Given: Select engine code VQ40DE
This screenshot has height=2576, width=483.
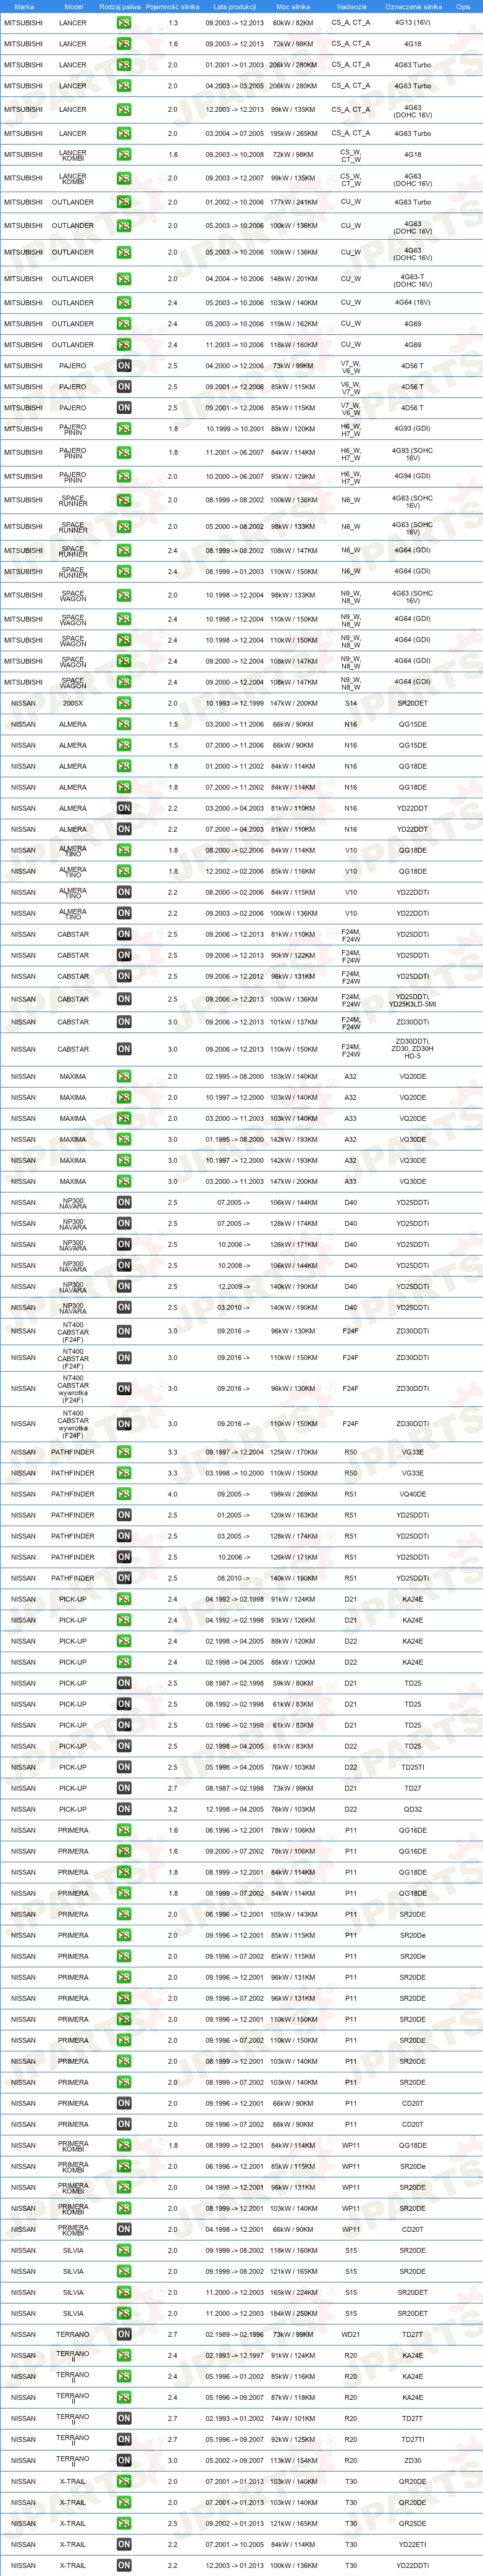Looking at the screenshot, I should pos(413,1494).
